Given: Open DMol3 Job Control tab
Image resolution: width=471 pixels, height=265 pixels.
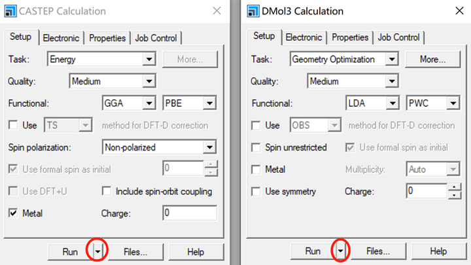Looking at the screenshot, I should point(398,37).
